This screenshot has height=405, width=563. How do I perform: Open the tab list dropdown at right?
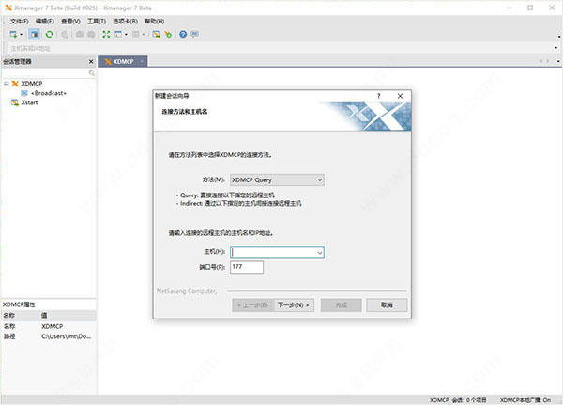pos(558,61)
